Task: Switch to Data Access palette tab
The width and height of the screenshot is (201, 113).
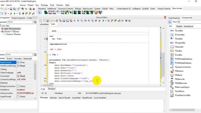Action: pos(88,8)
